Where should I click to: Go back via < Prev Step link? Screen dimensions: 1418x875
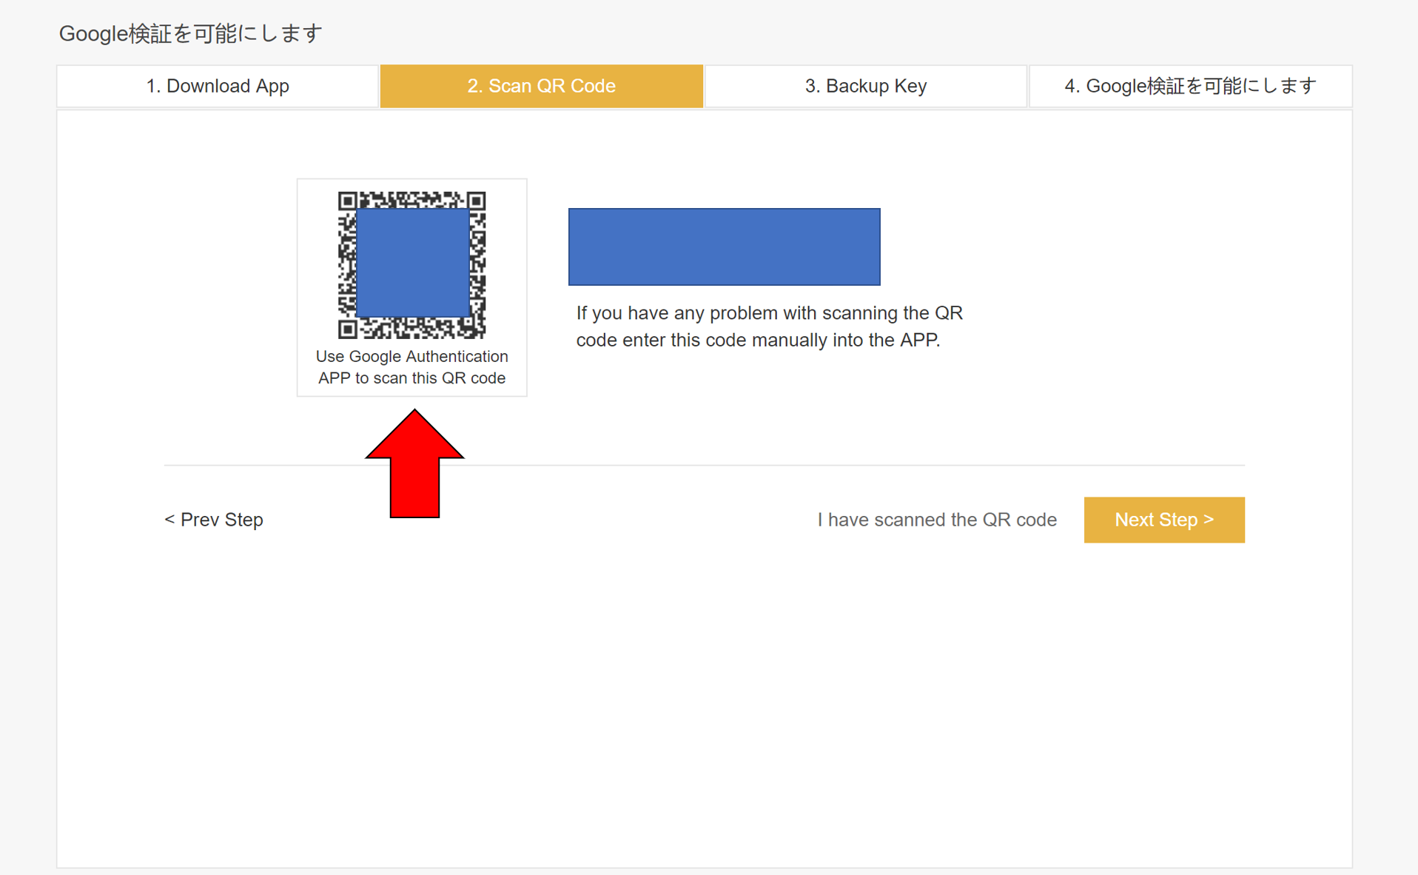click(214, 520)
